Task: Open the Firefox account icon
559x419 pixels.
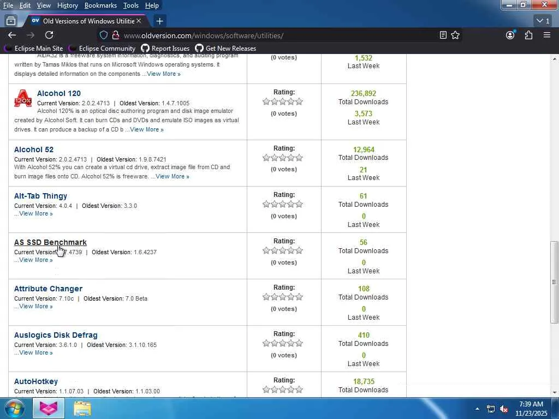Action: click(x=510, y=35)
